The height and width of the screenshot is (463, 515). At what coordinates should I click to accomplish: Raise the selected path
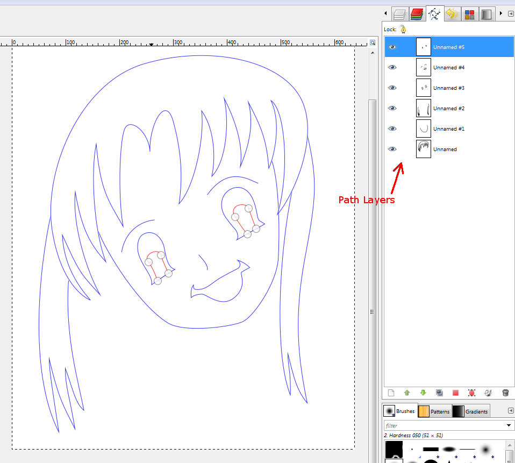pyautogui.click(x=407, y=393)
